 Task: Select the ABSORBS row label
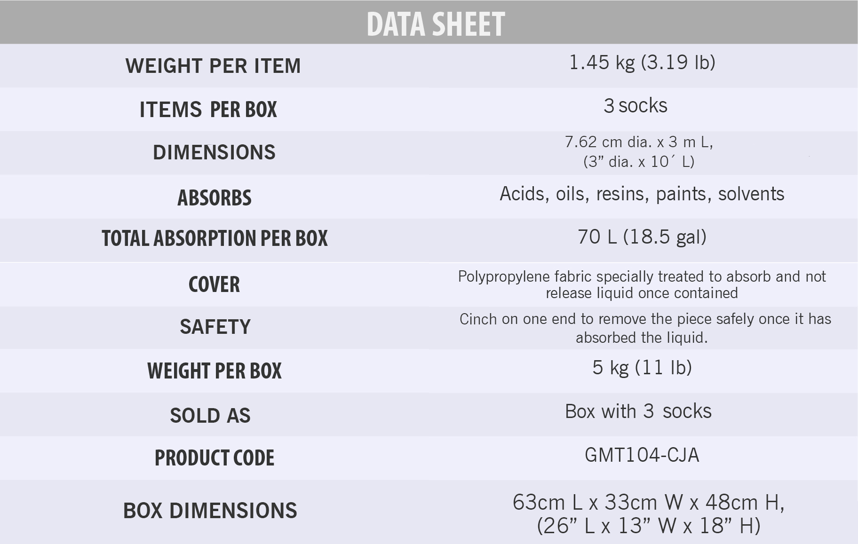pyautogui.click(x=214, y=197)
